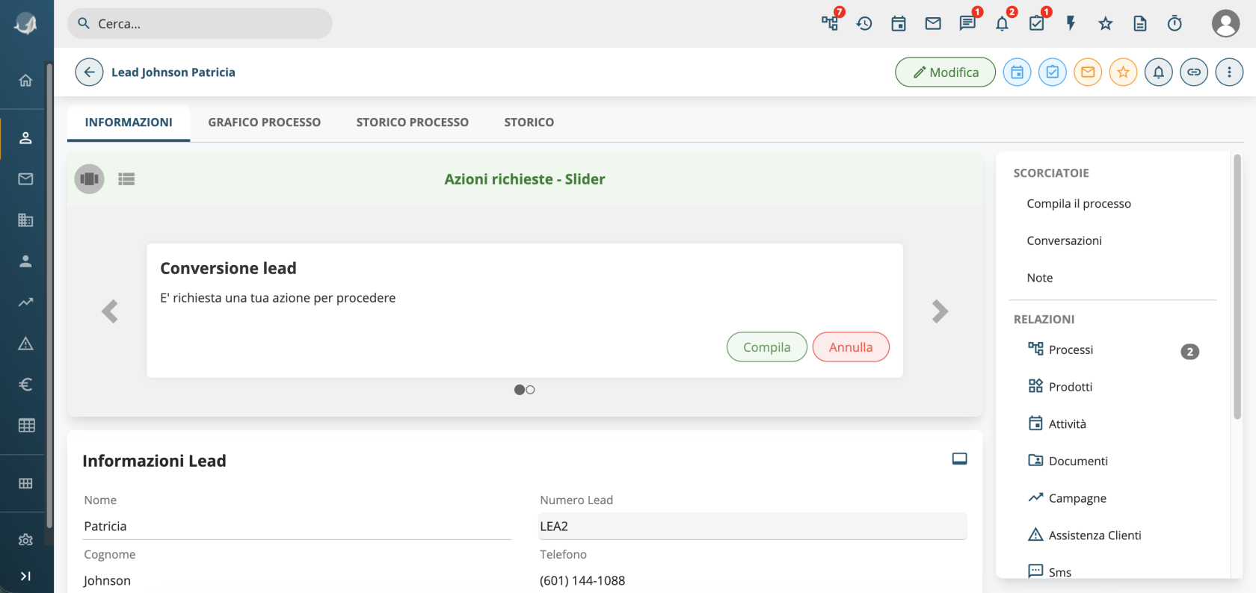The width and height of the screenshot is (1256, 593).
Task: Click the Compila button
Action: (767, 347)
